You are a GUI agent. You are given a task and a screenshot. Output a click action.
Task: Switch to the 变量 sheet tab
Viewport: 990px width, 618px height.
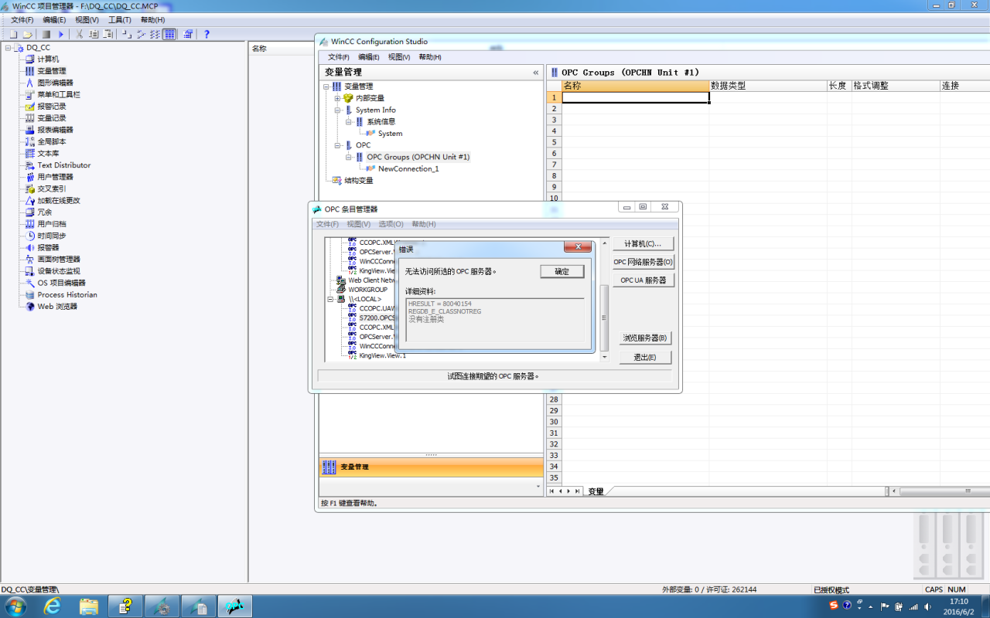[596, 491]
